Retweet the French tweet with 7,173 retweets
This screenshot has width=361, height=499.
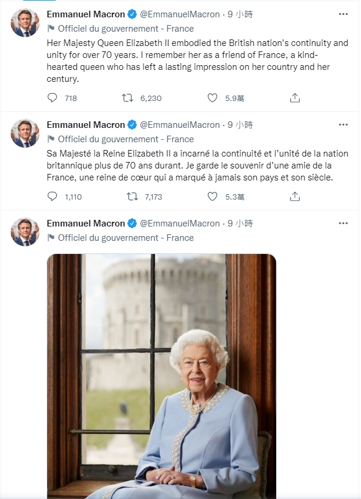click(x=132, y=197)
